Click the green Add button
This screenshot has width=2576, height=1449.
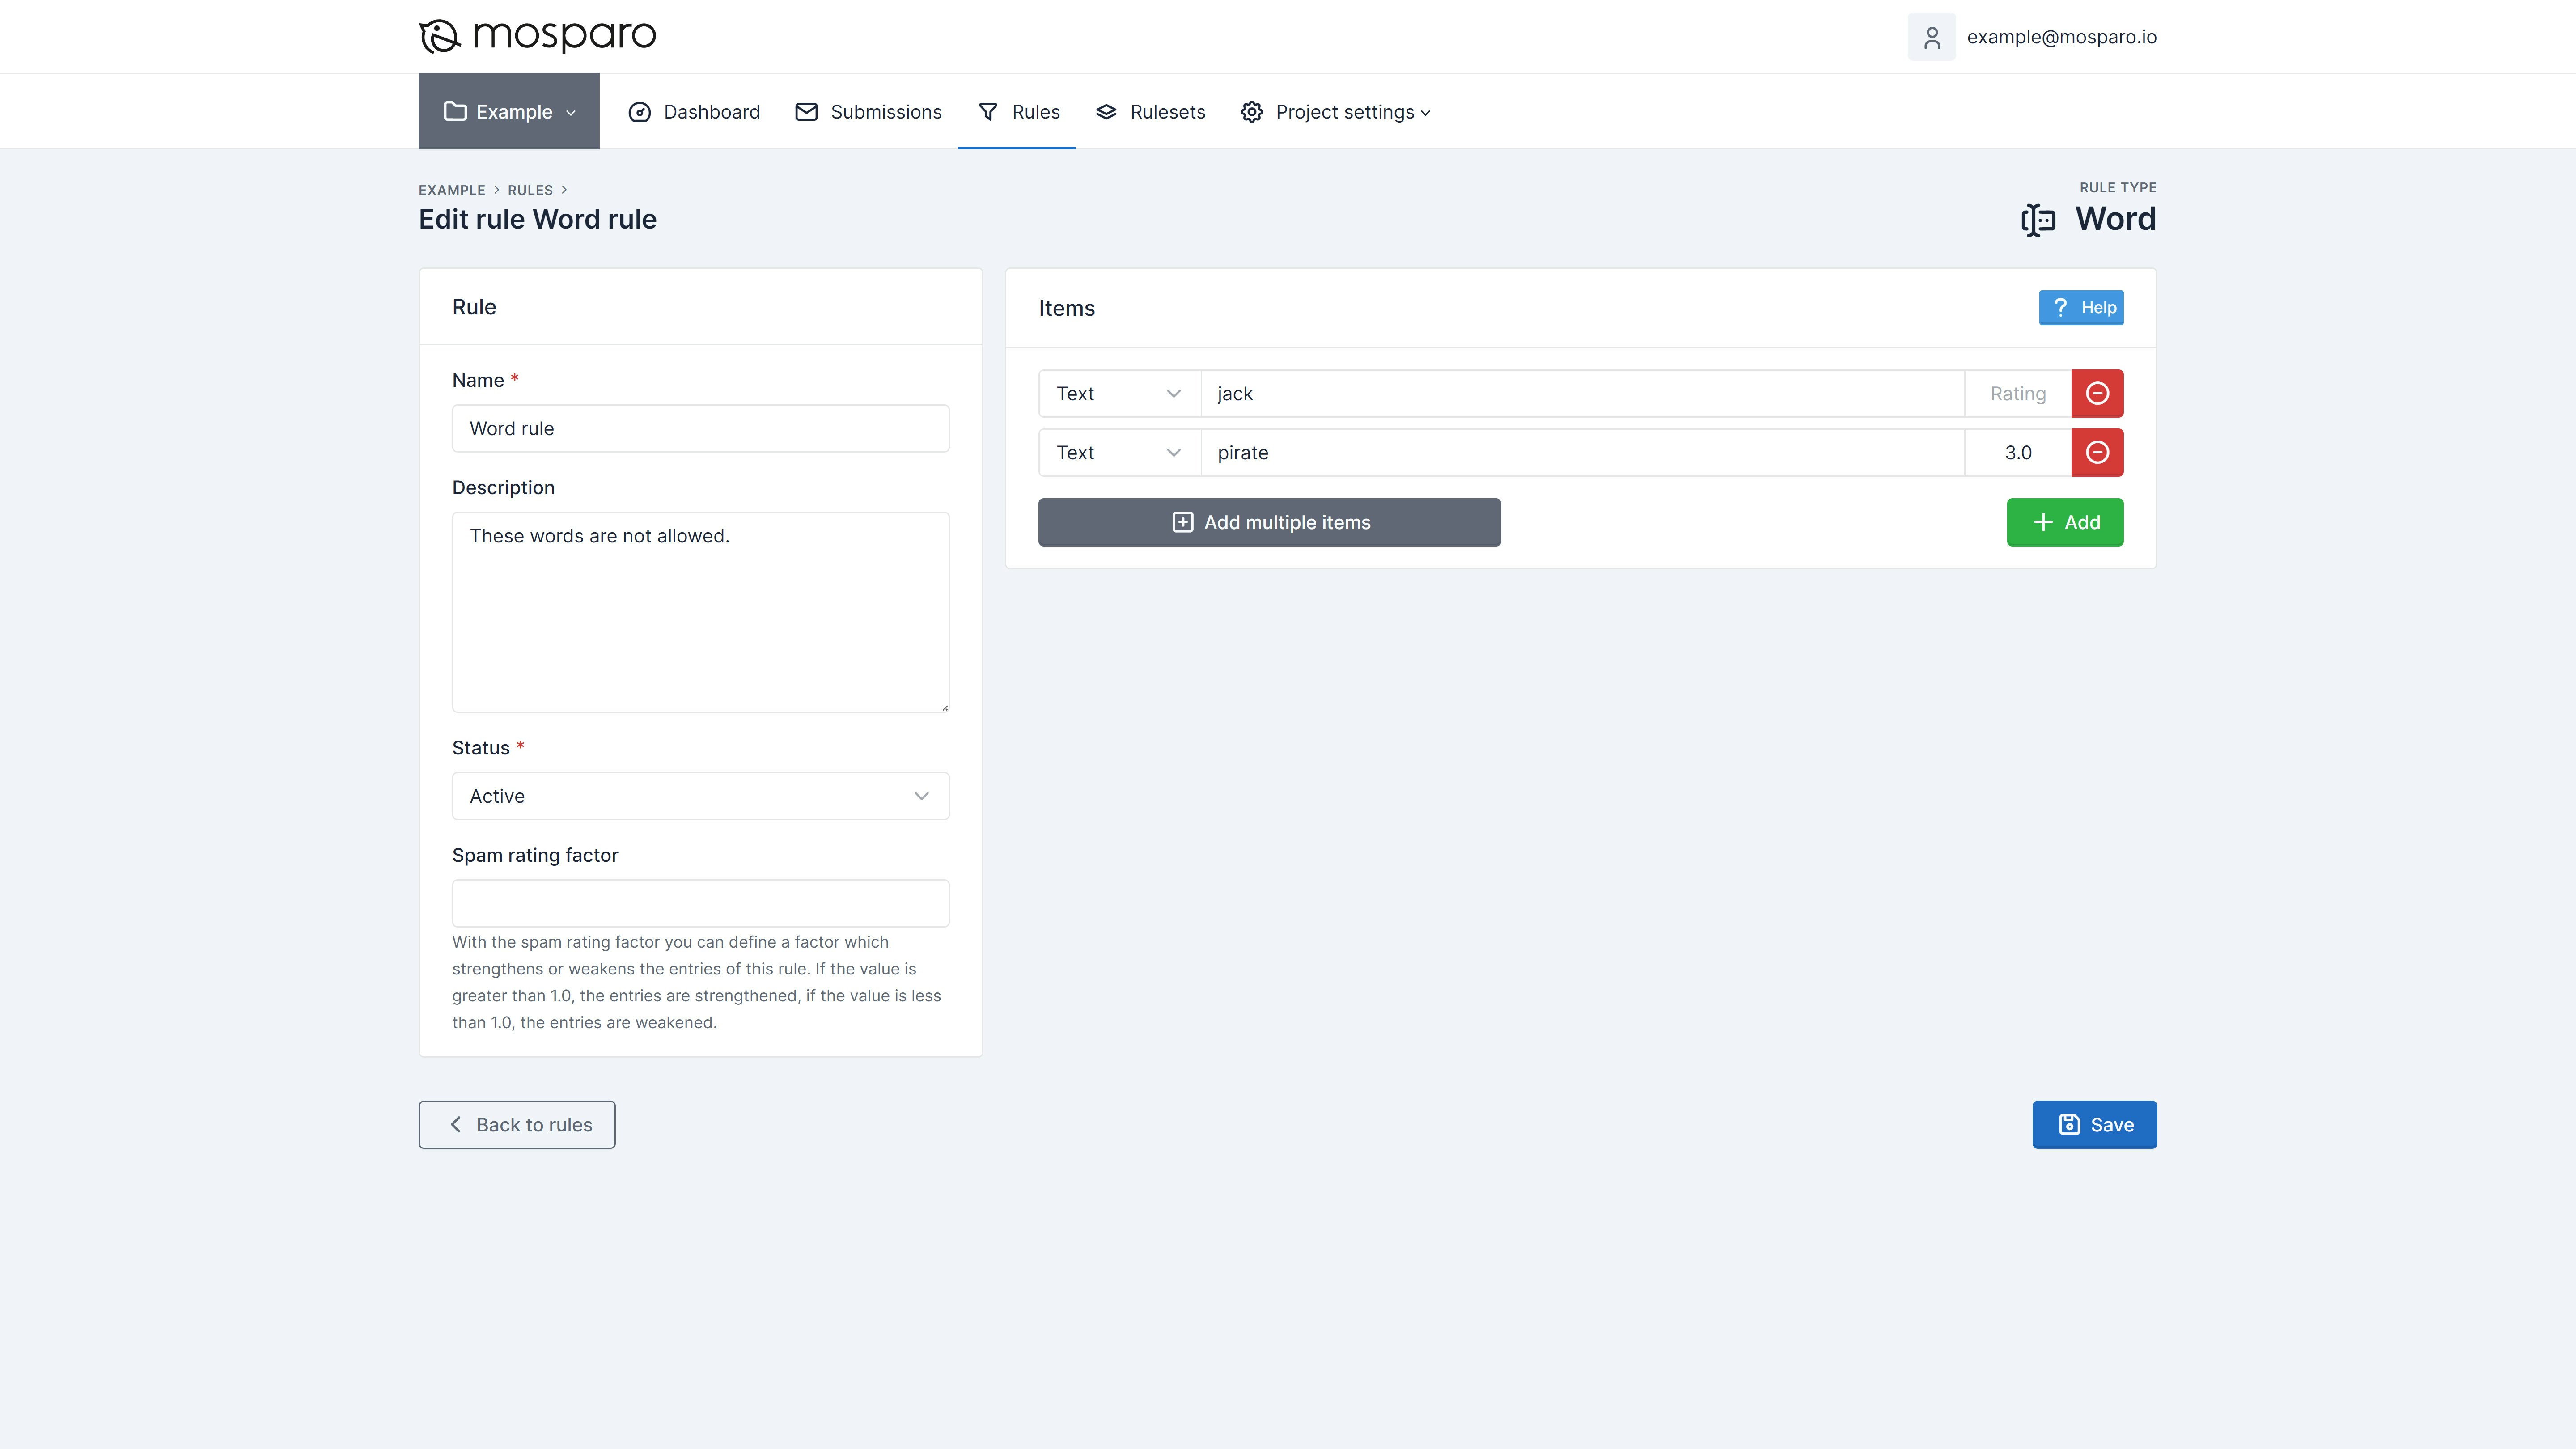pos(2065,522)
